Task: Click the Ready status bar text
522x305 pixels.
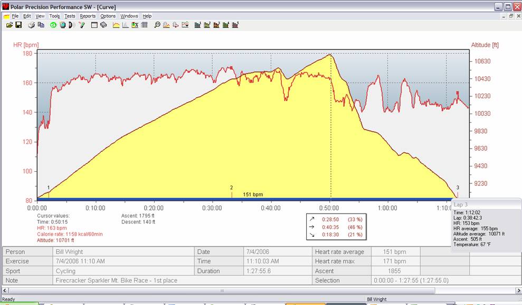Action: tap(8, 299)
